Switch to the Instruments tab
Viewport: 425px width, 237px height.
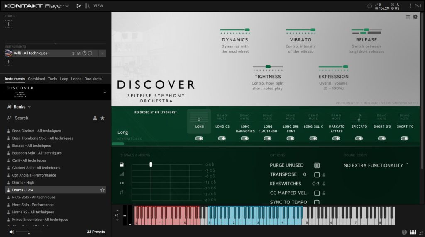[15, 79]
